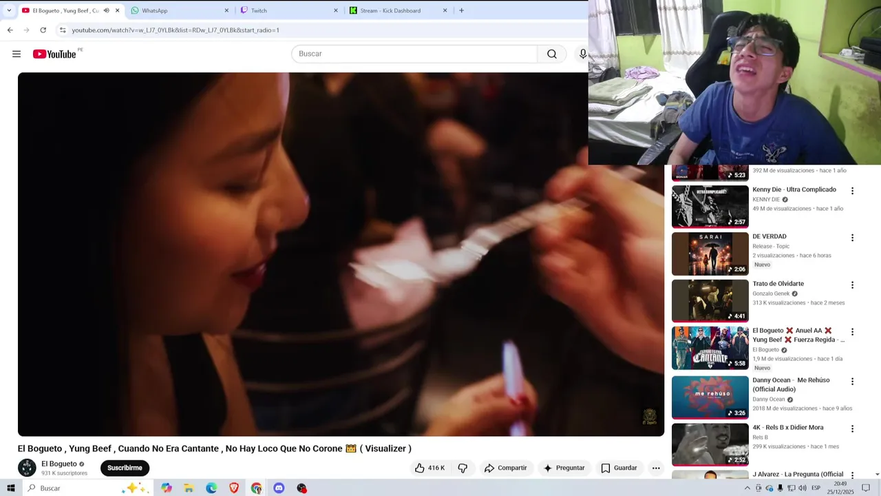The width and height of the screenshot is (881, 496).
Task: Open J Alvarez - La Pregunta title
Action: tap(798, 474)
